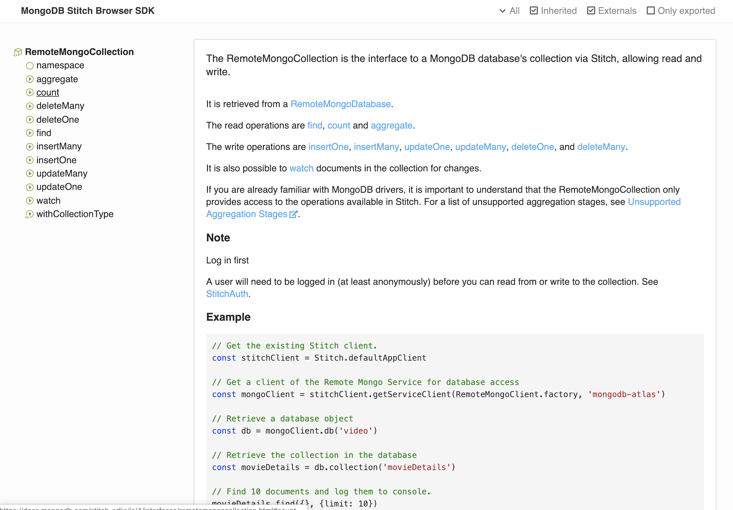
Task: Follow the StitchAuth link
Action: 227,294
